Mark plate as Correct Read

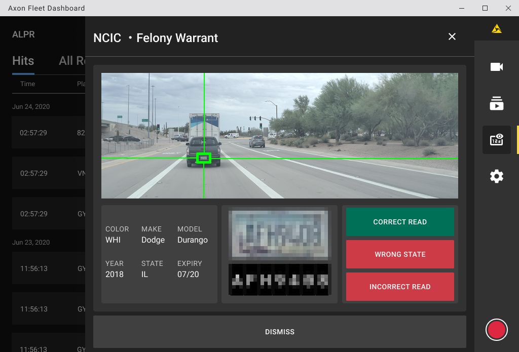[400, 222]
